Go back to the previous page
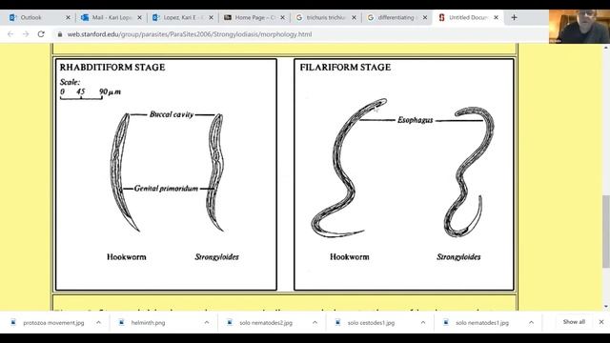Image resolution: width=610 pixels, height=343 pixels. coord(10,34)
